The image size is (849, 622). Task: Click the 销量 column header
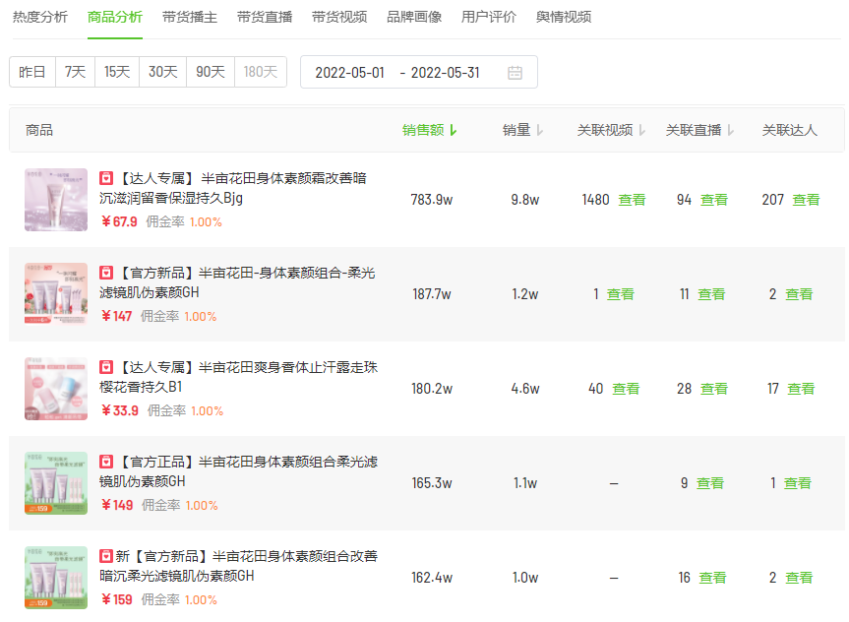[516, 131]
